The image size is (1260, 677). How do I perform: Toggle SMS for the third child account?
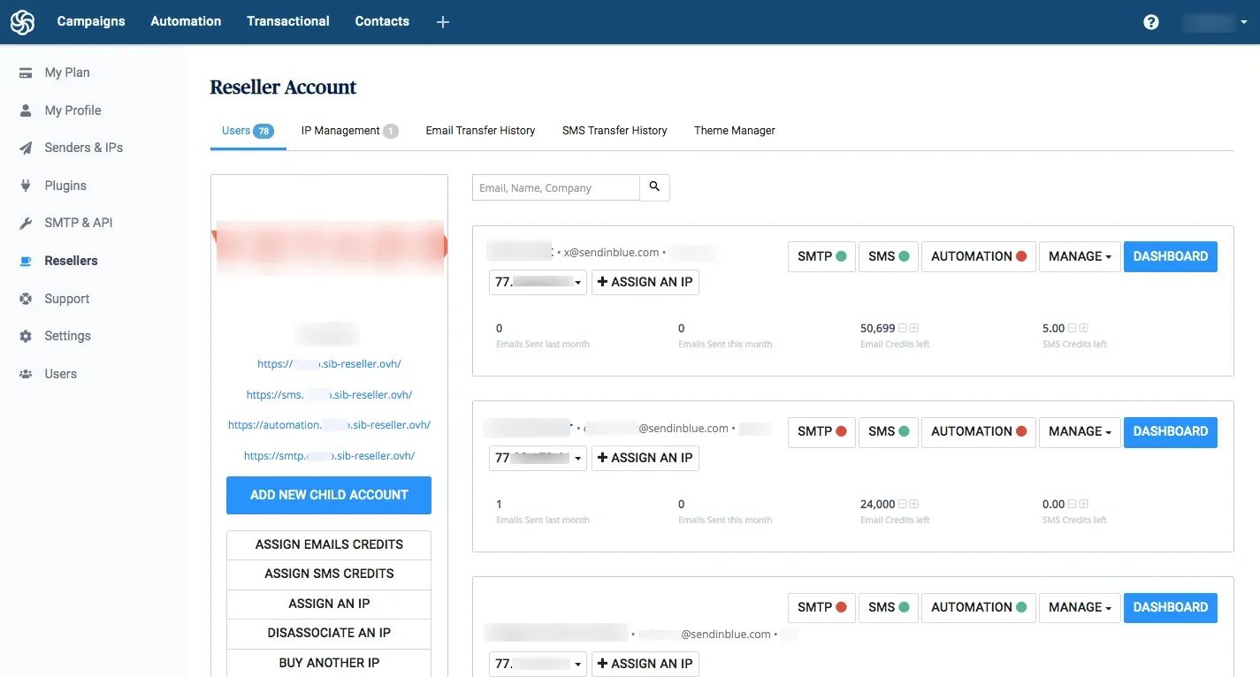coord(888,607)
